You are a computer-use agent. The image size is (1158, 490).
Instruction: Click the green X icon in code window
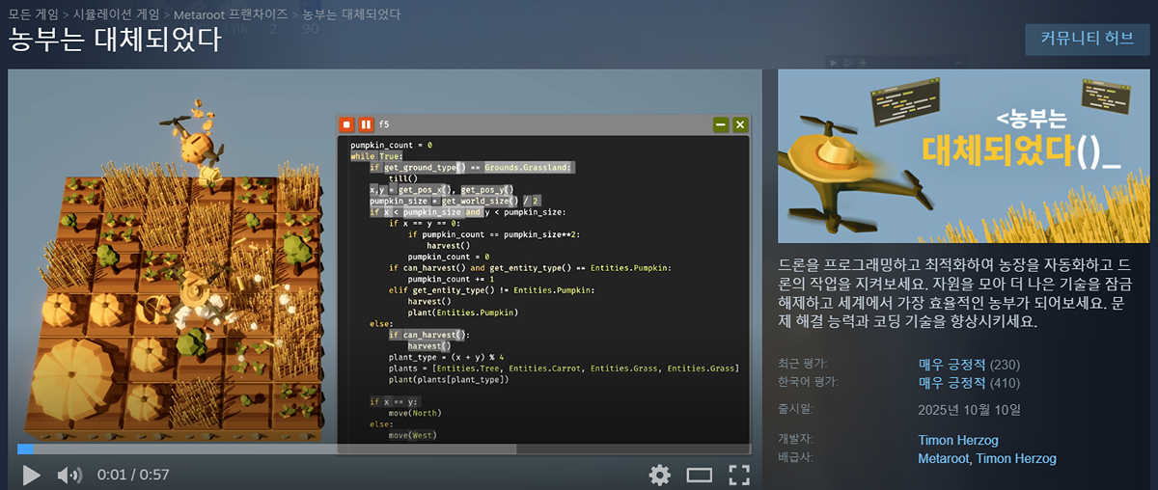(740, 124)
